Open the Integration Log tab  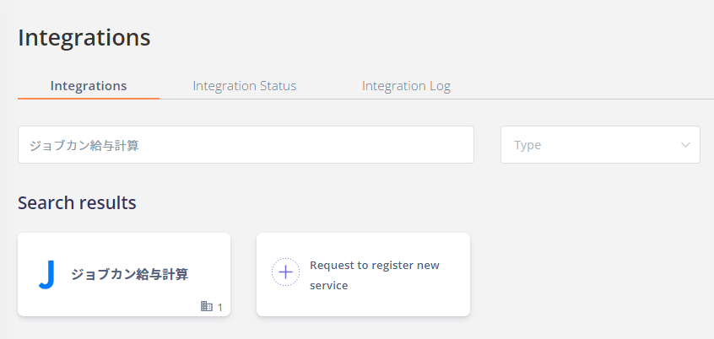coord(406,85)
